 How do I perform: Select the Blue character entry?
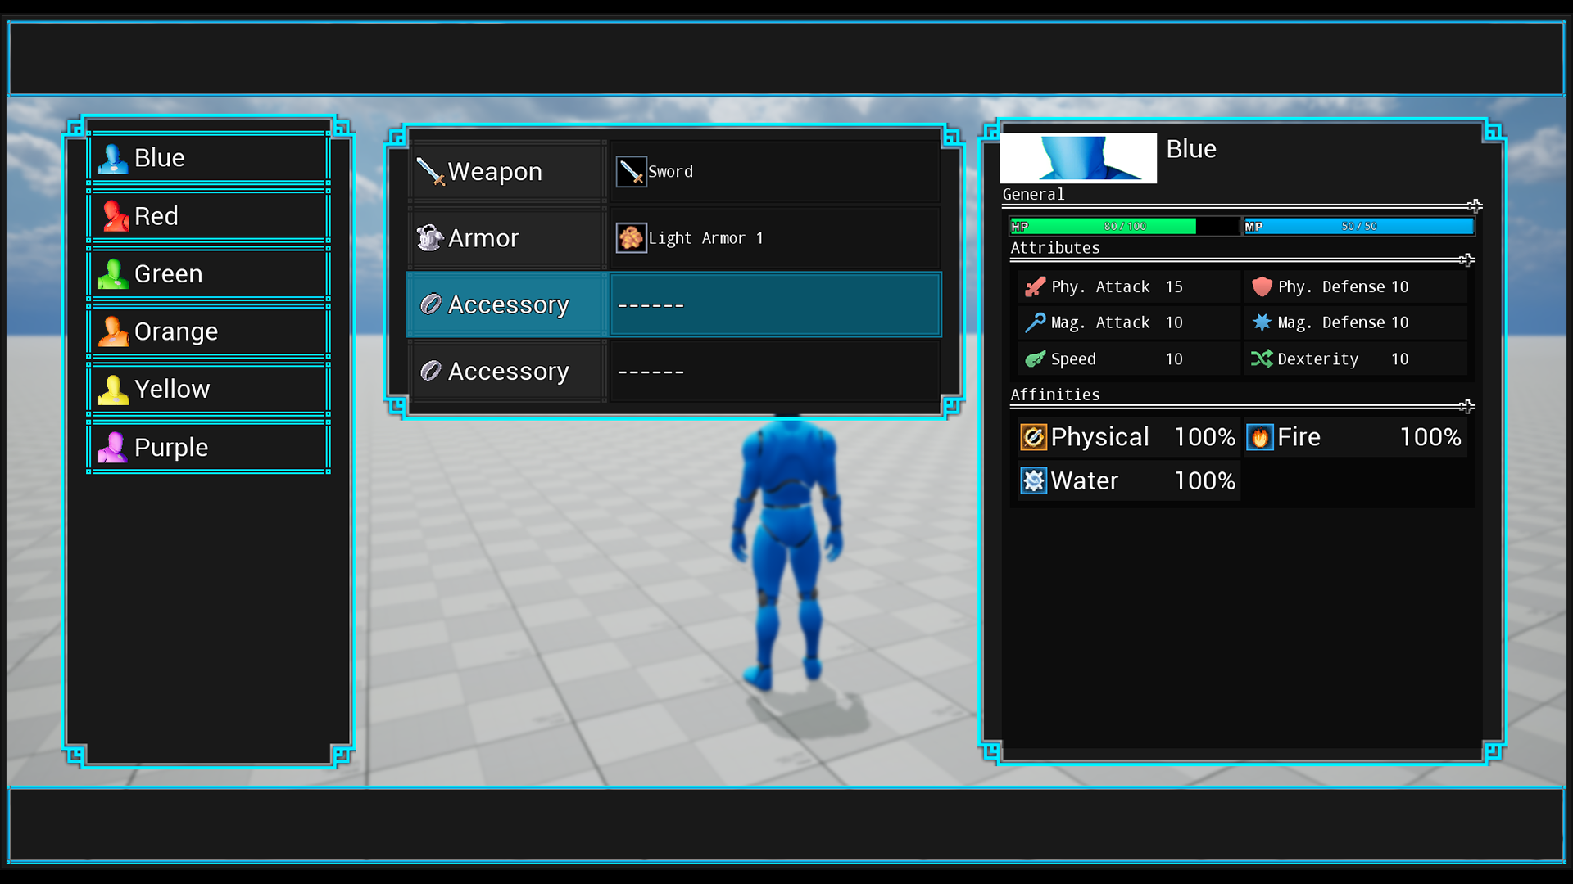pyautogui.click(x=209, y=157)
